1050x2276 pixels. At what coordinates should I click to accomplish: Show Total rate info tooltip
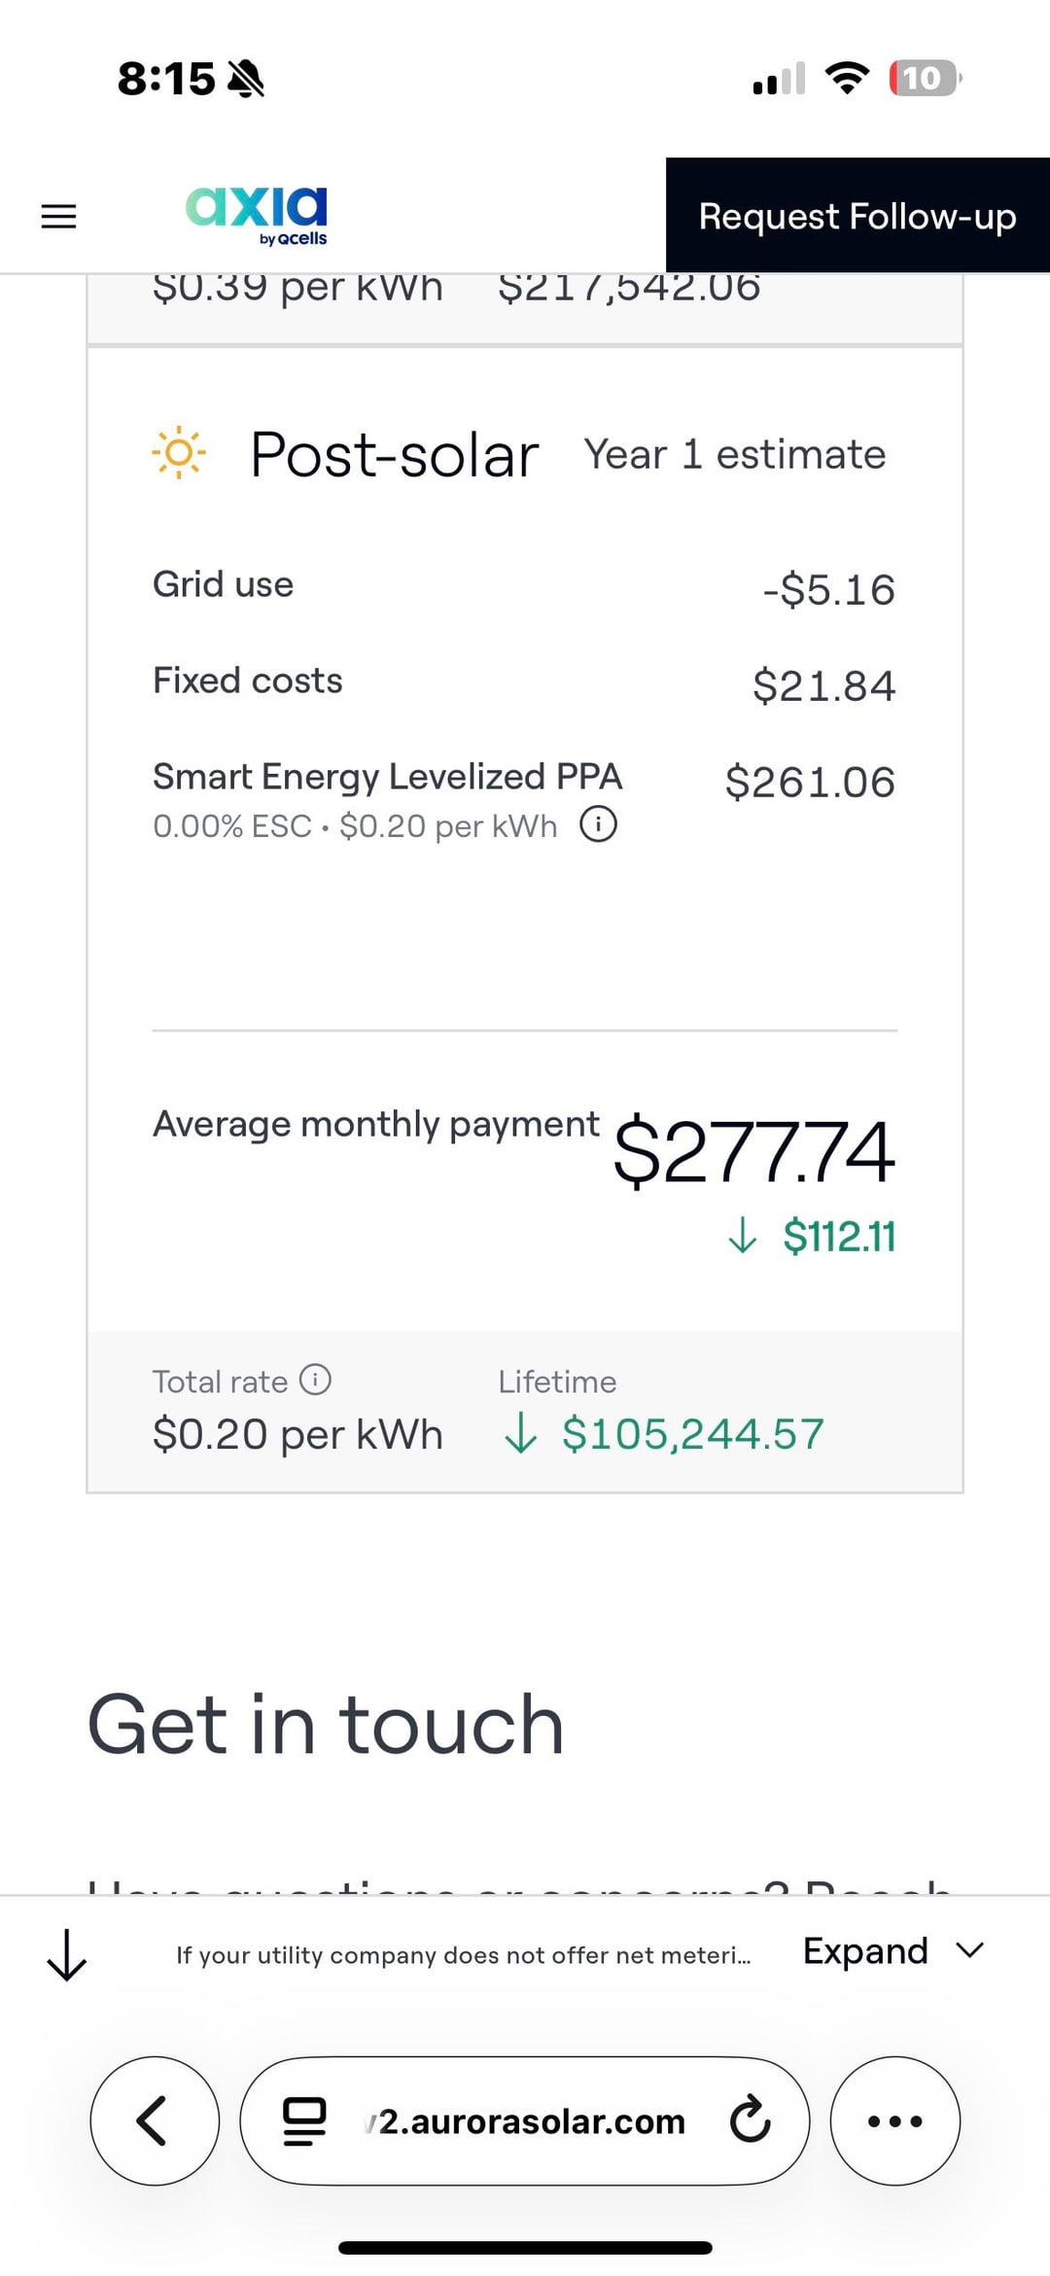coord(315,1379)
